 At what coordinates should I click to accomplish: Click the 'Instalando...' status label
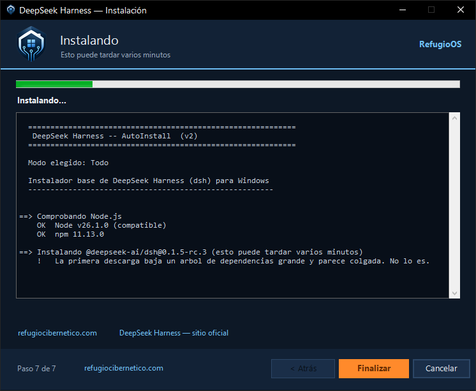tap(41, 101)
